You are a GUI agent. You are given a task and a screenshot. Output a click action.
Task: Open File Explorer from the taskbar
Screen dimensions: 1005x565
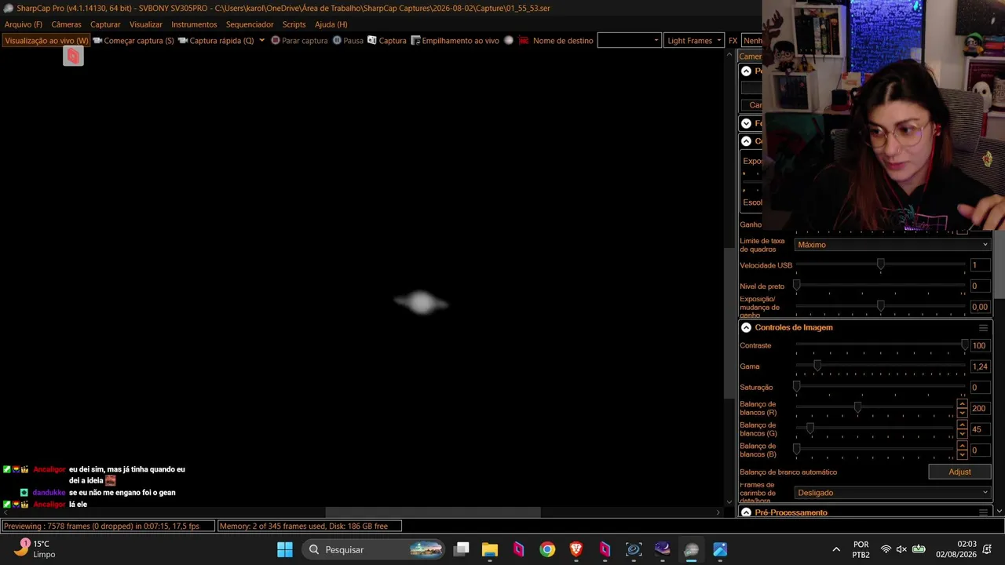[x=490, y=549]
